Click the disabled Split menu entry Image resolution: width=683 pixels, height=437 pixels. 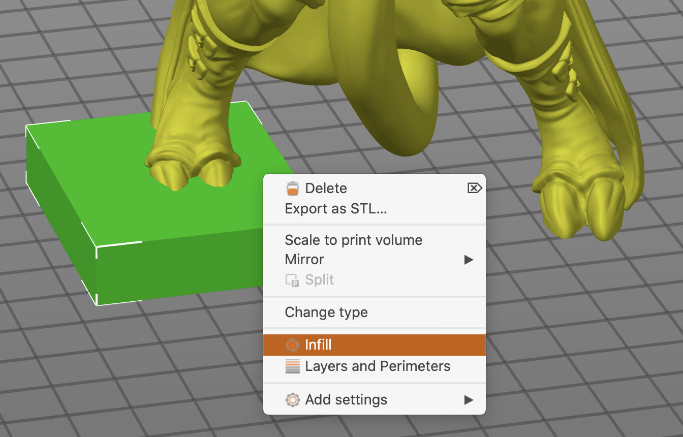click(375, 279)
